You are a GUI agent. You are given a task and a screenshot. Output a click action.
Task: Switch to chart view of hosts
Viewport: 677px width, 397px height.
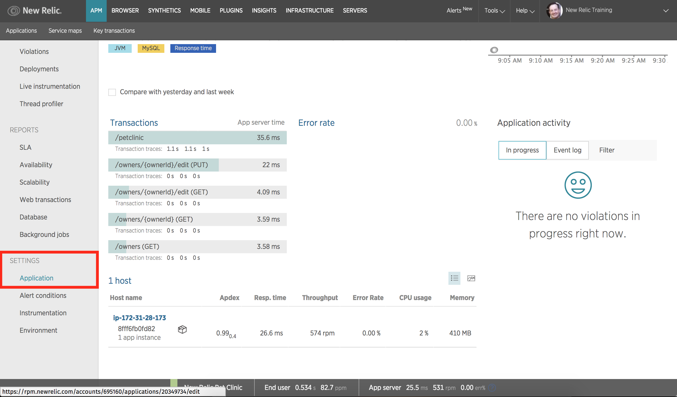point(471,278)
